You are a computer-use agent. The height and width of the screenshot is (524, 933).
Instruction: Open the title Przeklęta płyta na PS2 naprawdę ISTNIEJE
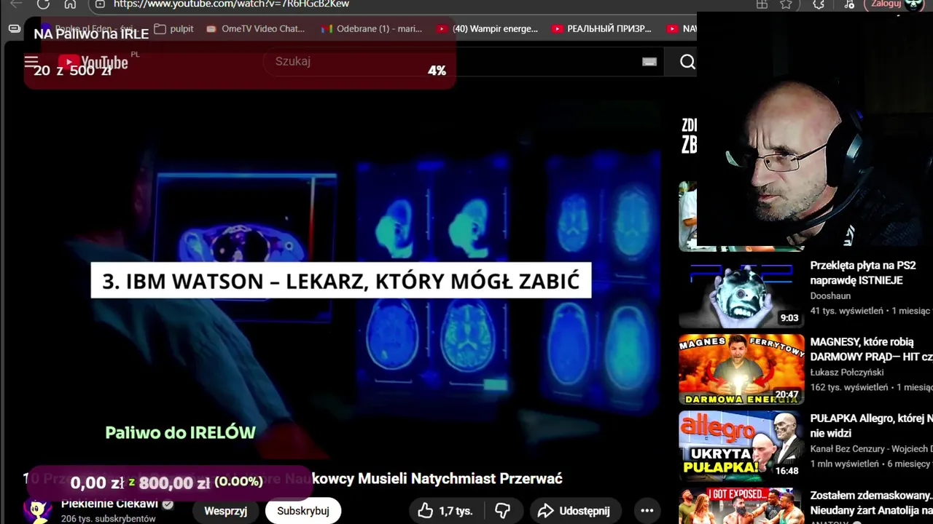point(863,273)
